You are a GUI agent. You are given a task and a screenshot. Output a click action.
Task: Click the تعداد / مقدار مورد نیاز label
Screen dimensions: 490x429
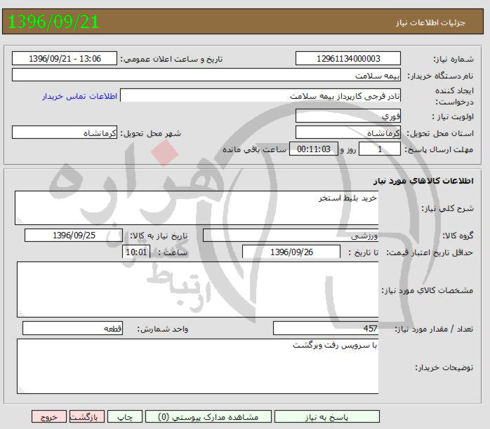point(434,329)
